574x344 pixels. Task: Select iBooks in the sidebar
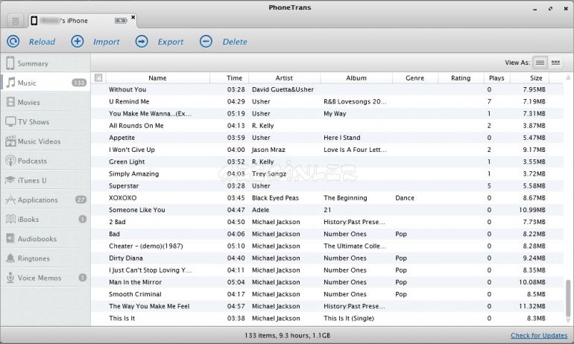[x=45, y=220]
